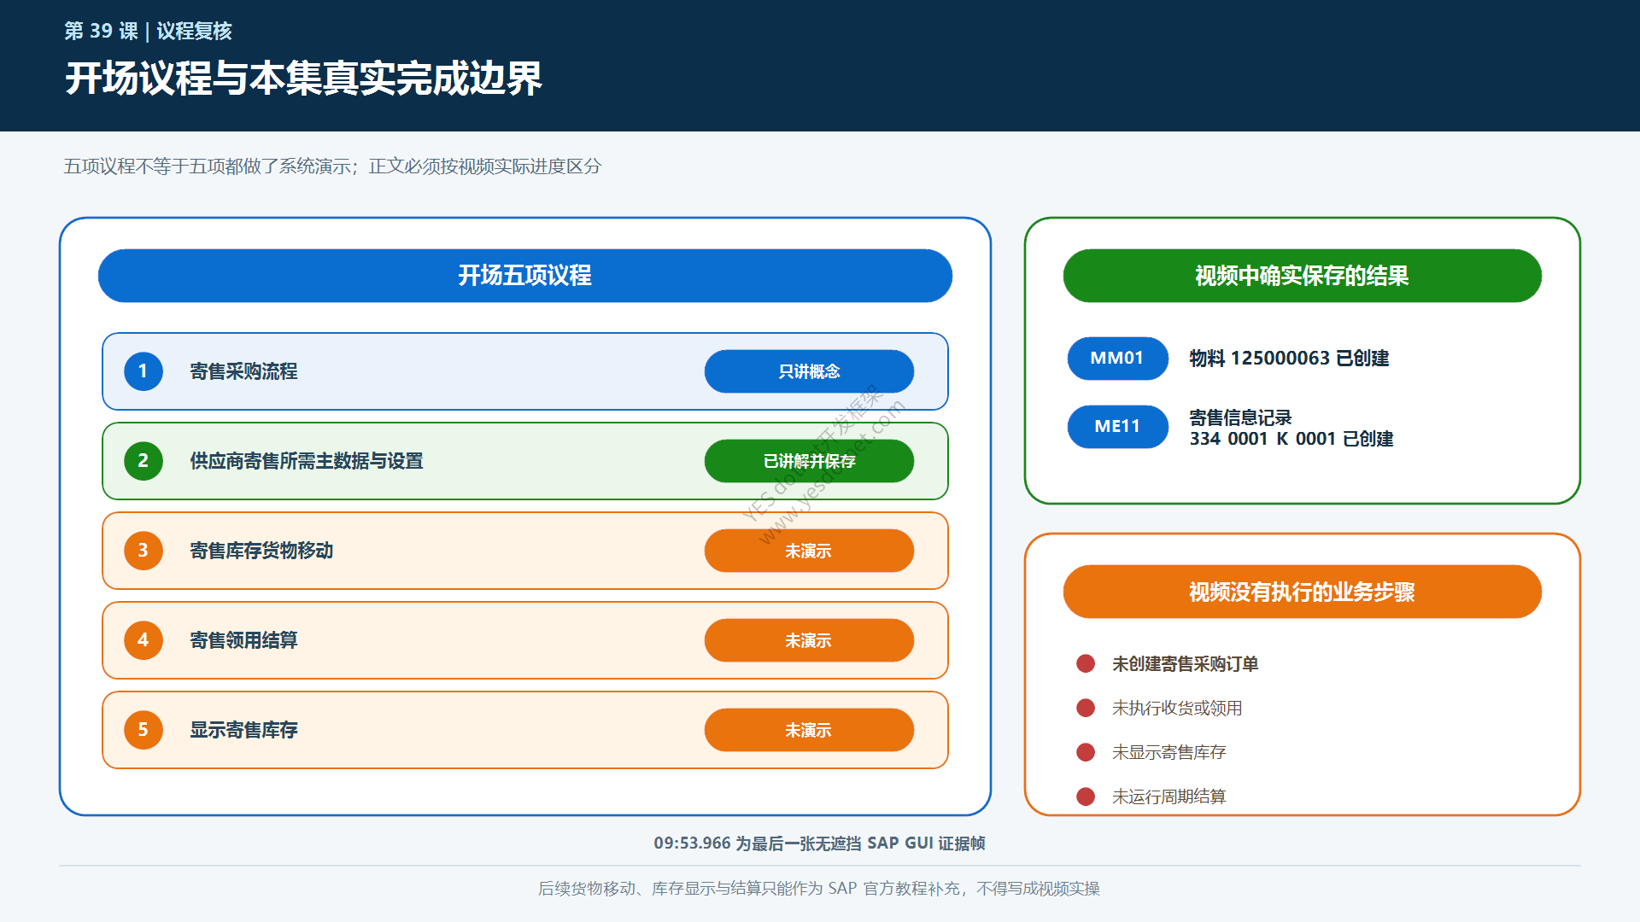The height and width of the screenshot is (922, 1640).
Task: Select the green 已讲解并保存 status pill
Action: click(x=809, y=461)
